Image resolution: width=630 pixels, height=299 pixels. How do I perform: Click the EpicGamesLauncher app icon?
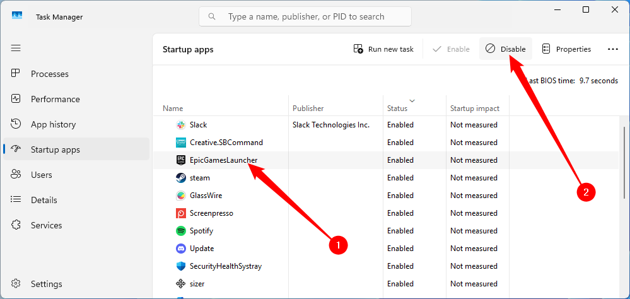tap(181, 160)
